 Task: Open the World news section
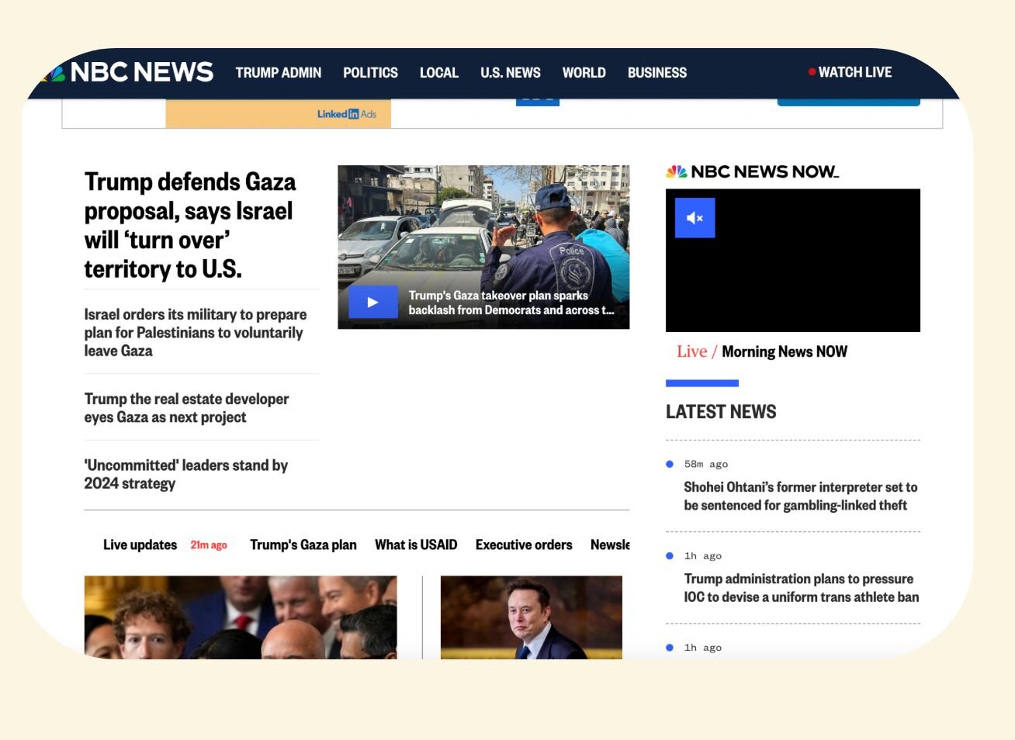point(584,73)
